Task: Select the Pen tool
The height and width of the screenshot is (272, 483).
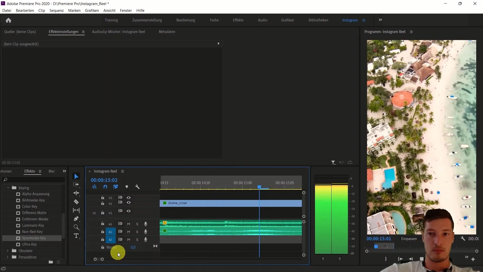Action: (76, 219)
